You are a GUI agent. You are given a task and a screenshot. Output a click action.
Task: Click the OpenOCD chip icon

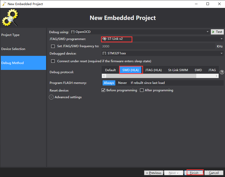73,32
